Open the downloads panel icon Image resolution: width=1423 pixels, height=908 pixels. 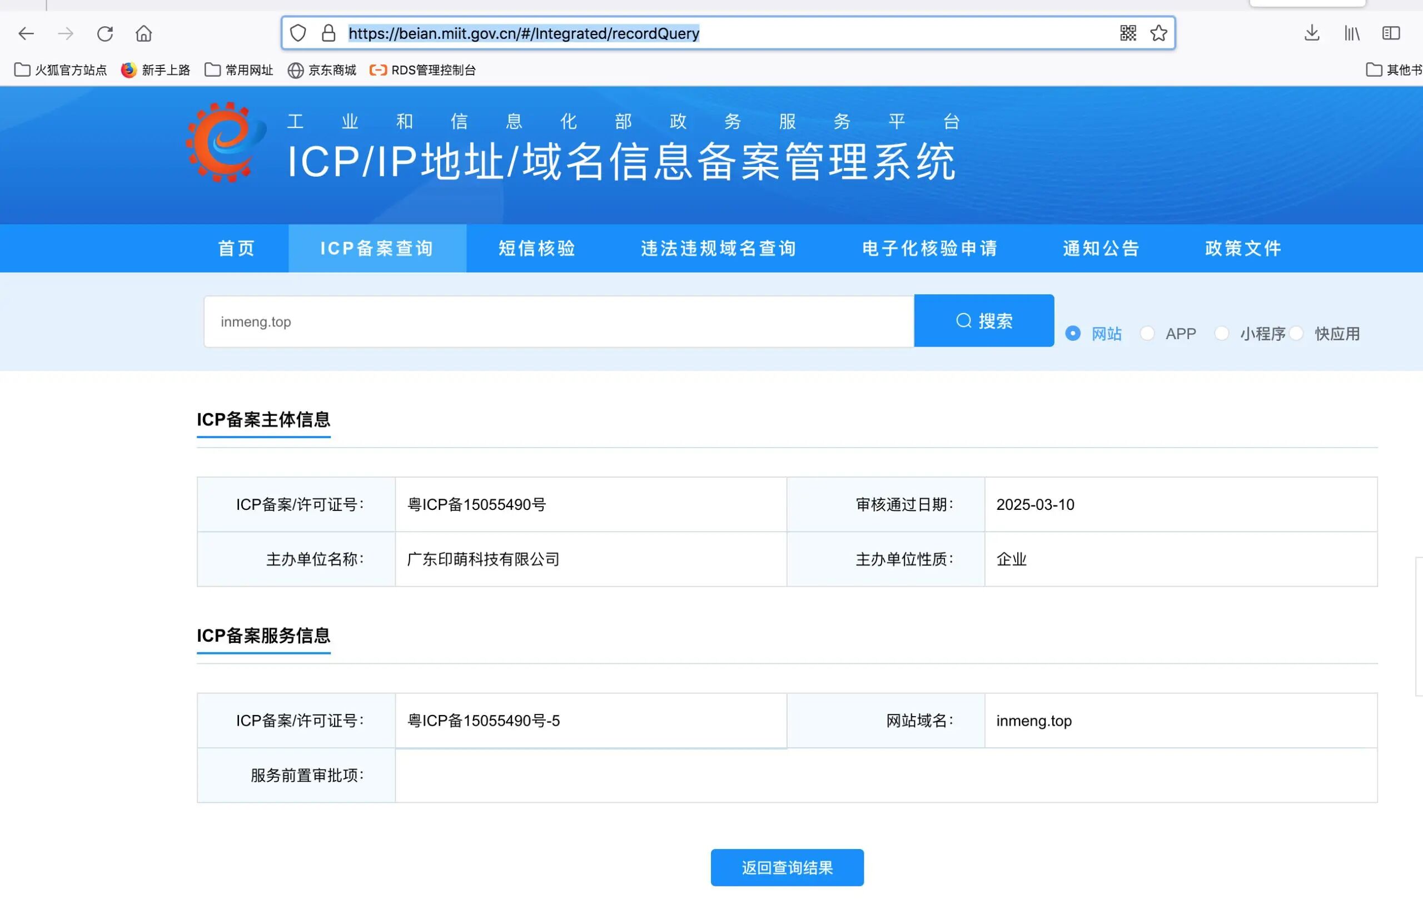(1311, 33)
